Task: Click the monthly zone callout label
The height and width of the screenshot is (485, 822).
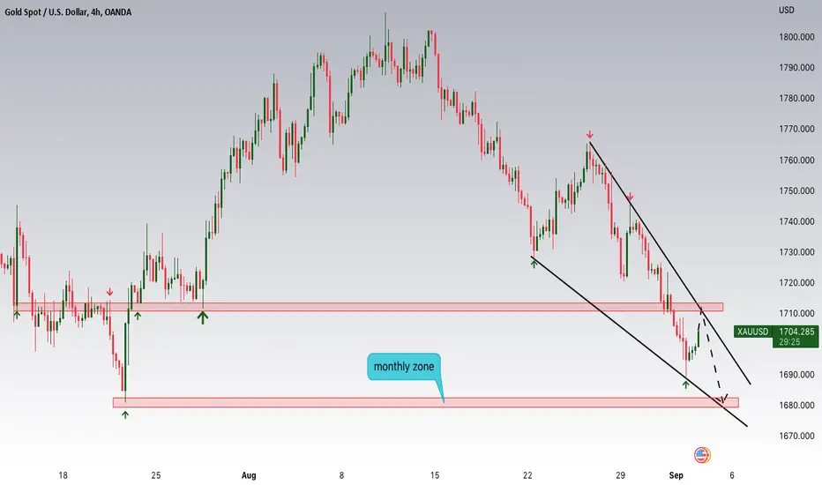Action: click(x=404, y=367)
